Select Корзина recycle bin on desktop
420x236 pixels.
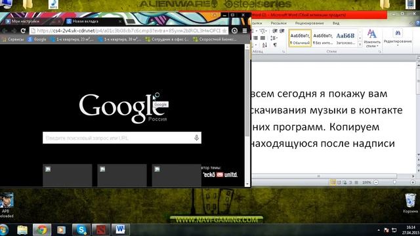[x=410, y=203]
